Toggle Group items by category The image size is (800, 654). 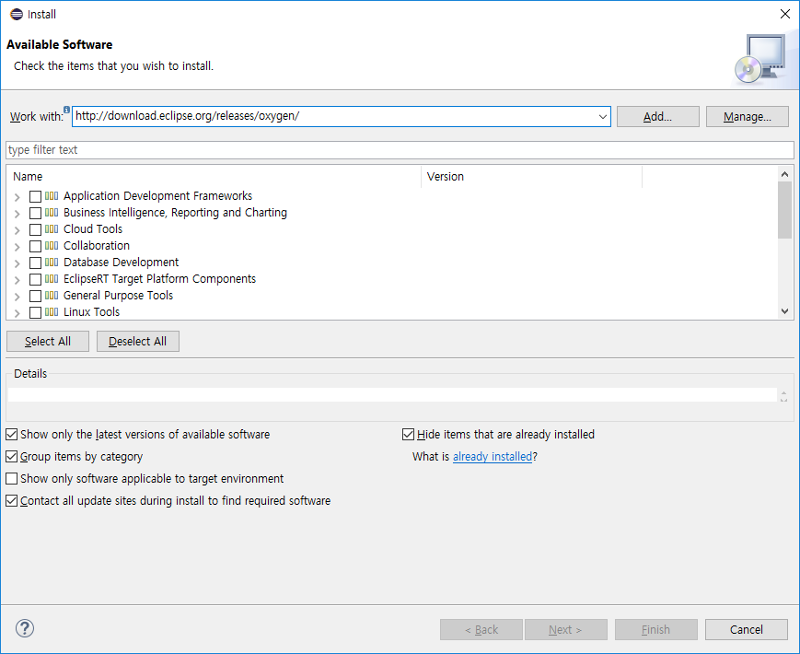[11, 457]
